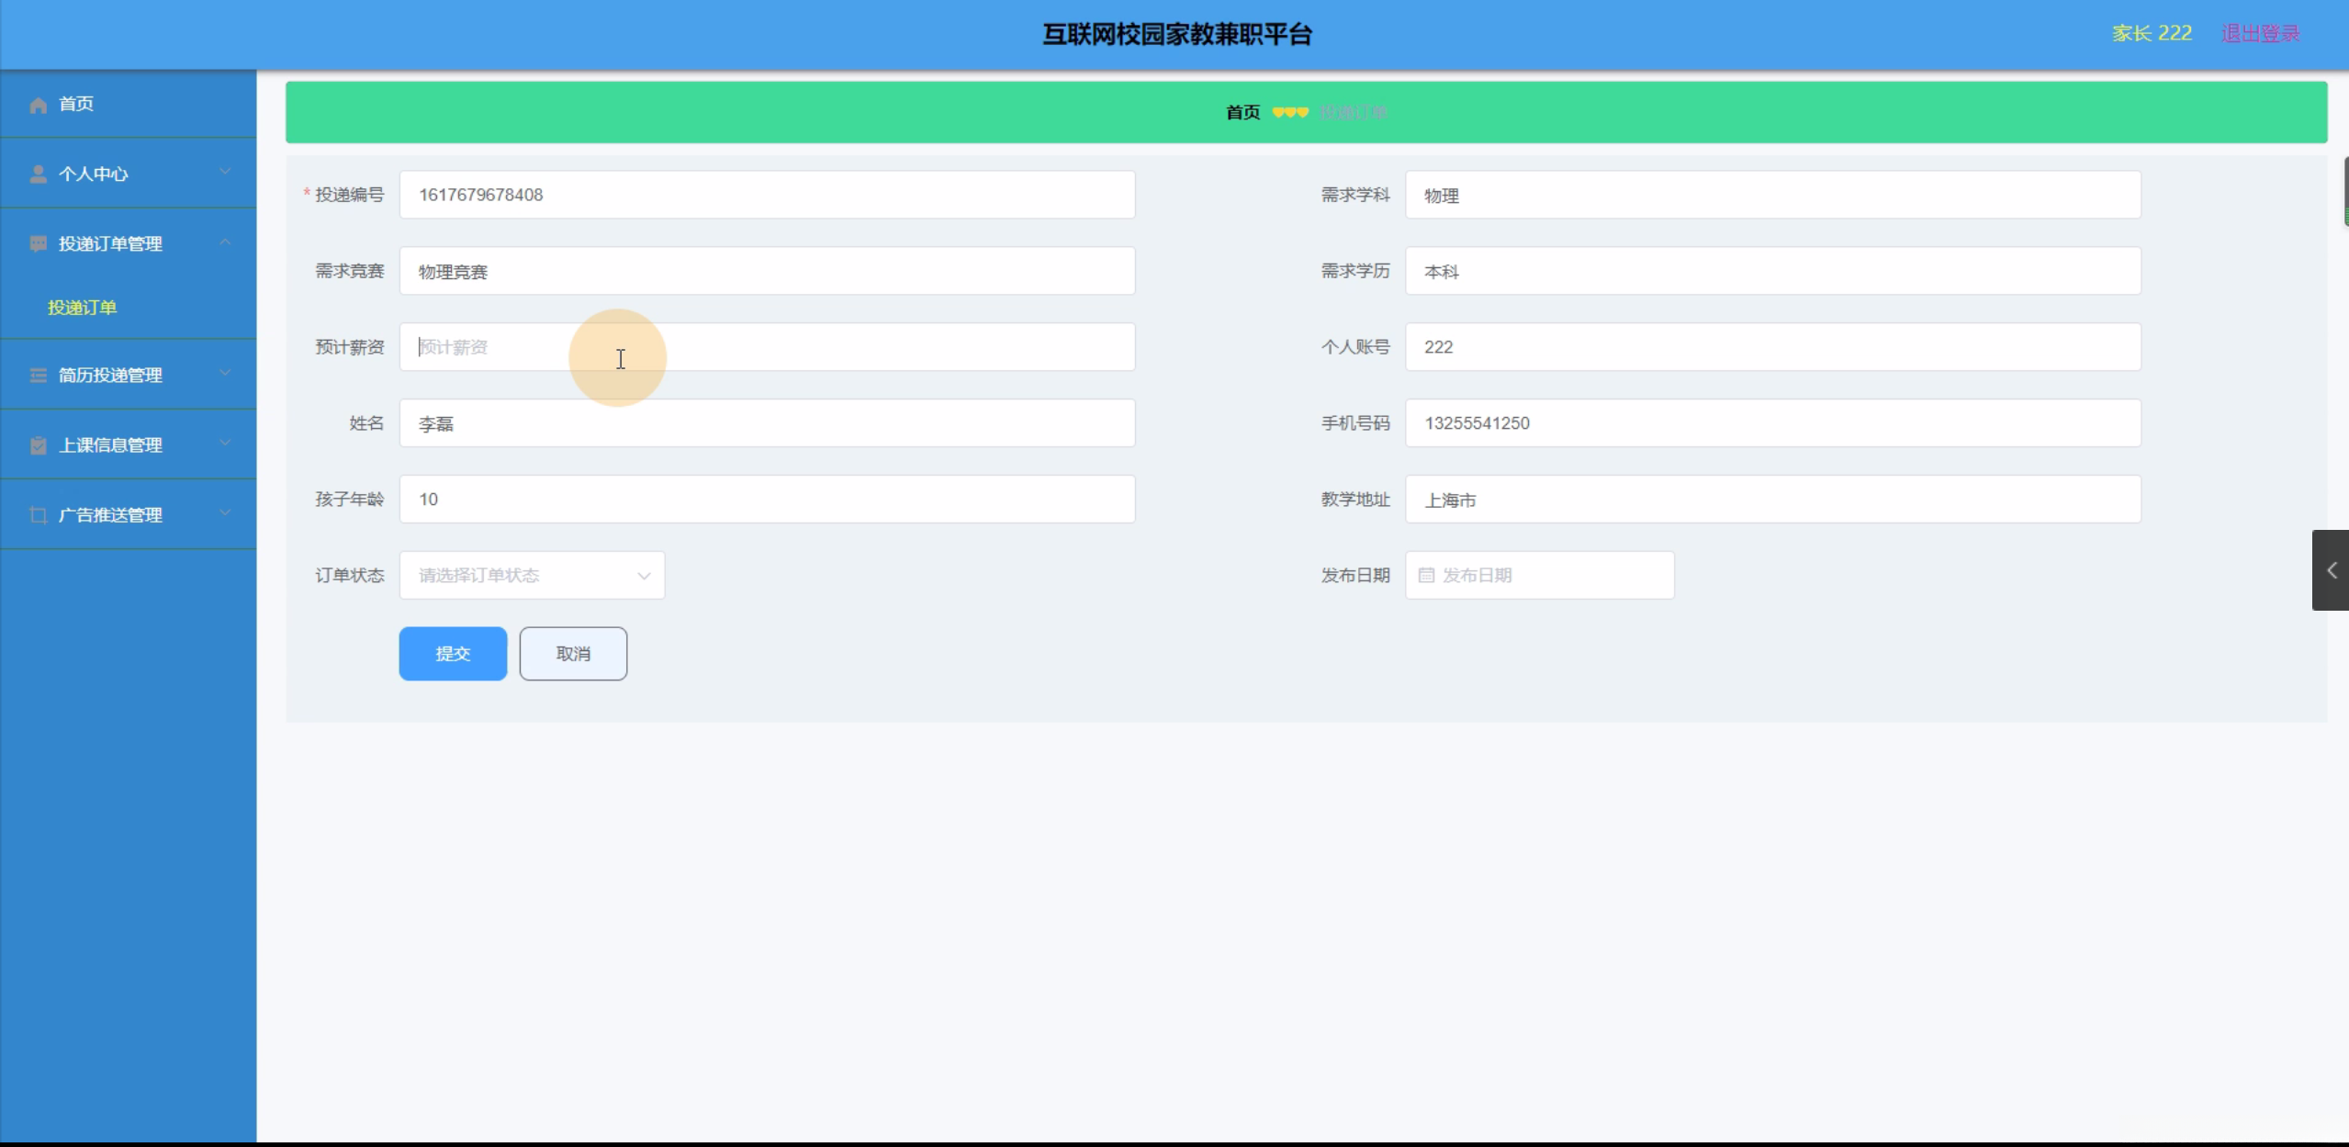Click the clipboard icon beside 上课信息管理

pyautogui.click(x=38, y=445)
